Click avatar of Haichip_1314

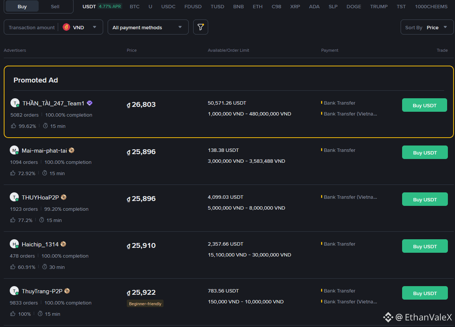click(x=14, y=244)
